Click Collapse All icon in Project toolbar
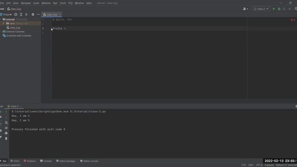The width and height of the screenshot is (297, 167). 26,14
